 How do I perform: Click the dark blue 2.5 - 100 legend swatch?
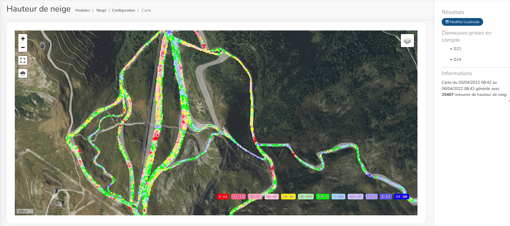tap(401, 197)
